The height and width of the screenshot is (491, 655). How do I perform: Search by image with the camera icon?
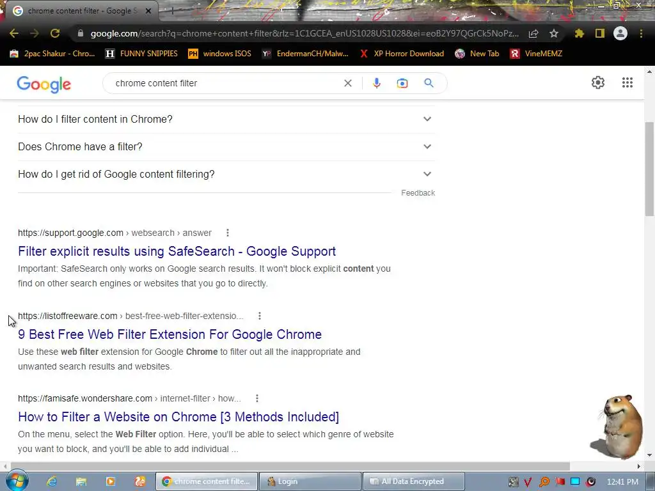point(402,83)
